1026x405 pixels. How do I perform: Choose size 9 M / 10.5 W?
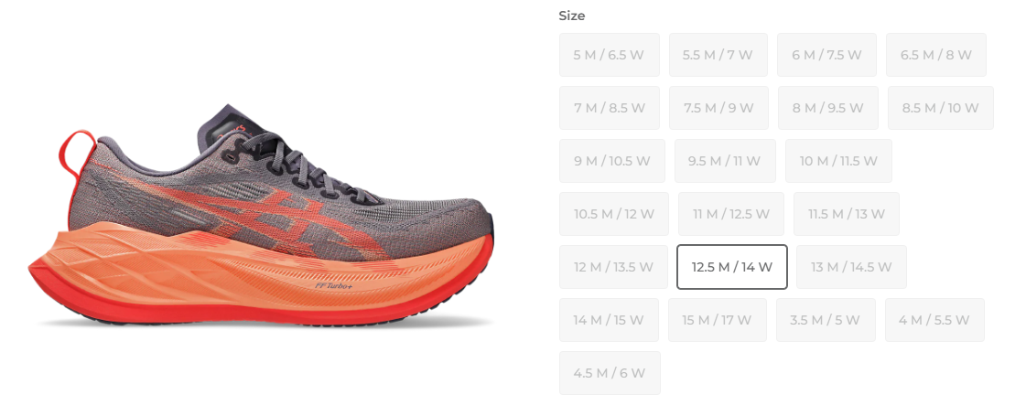611,161
